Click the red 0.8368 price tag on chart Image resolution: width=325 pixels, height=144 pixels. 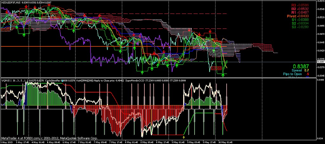click(216, 68)
